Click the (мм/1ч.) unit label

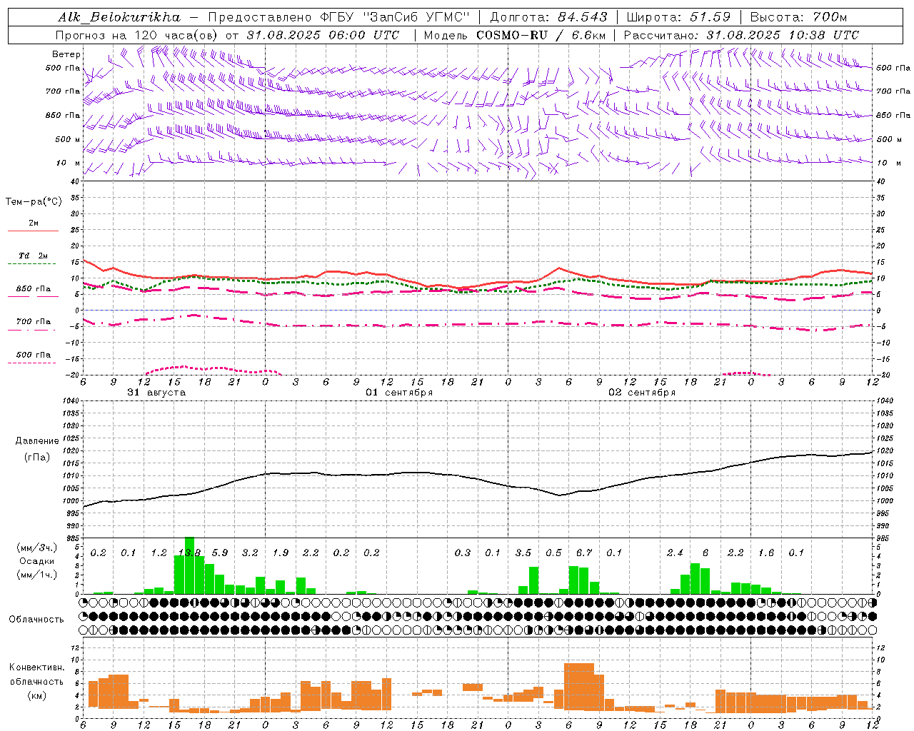point(36,575)
